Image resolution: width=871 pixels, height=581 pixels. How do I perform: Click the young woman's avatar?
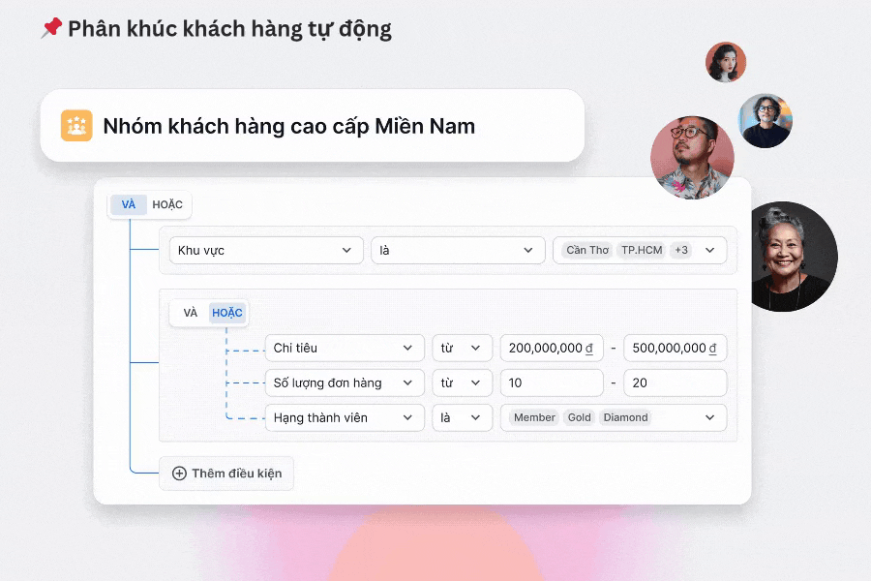(726, 62)
